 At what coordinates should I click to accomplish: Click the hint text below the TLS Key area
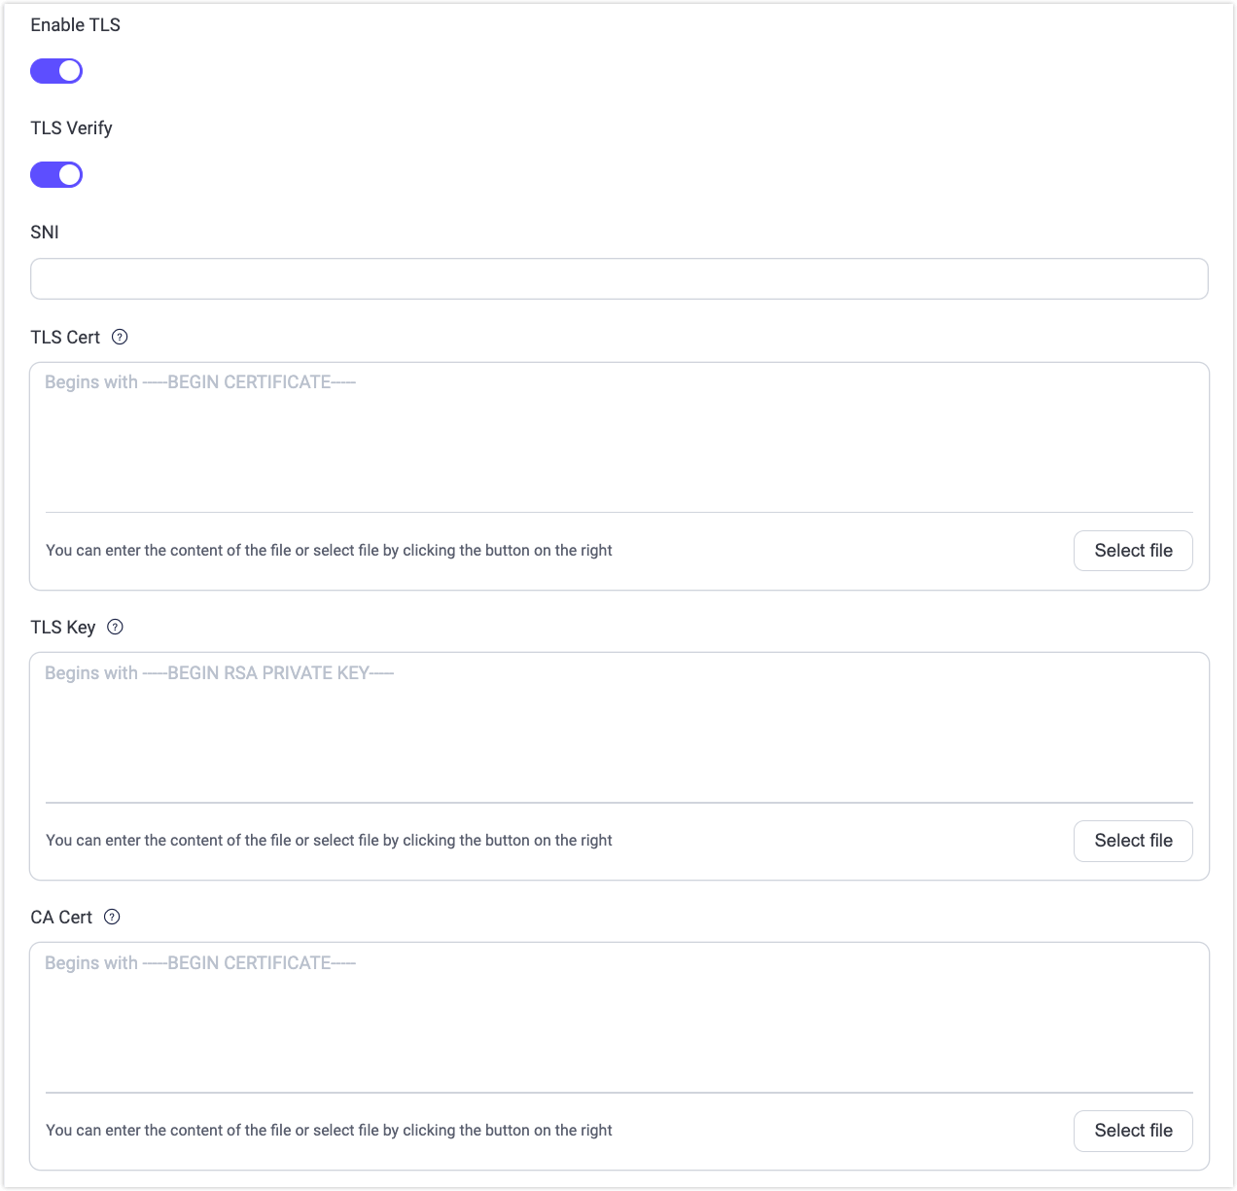tap(329, 841)
